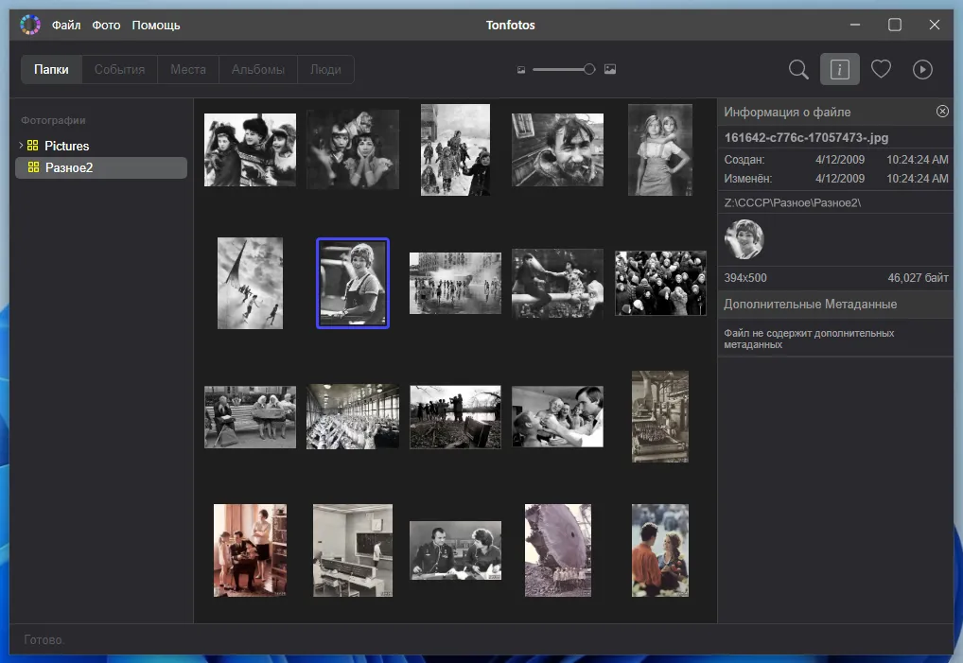This screenshot has width=963, height=663.
Task: Switch to the Альбомы tab
Action: (x=257, y=68)
